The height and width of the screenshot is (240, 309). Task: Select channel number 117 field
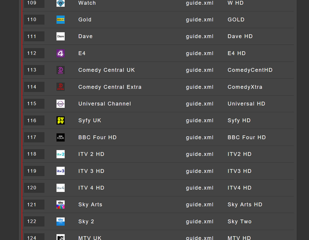coord(34,138)
